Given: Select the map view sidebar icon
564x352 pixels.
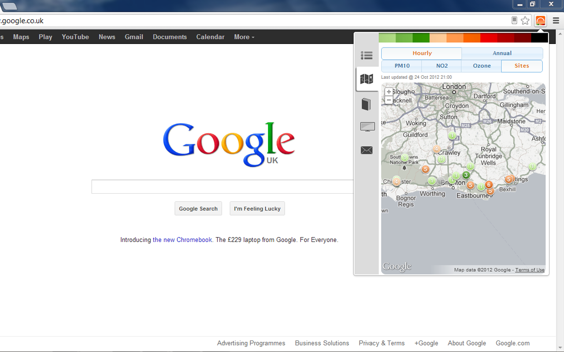Looking at the screenshot, I should (x=367, y=79).
